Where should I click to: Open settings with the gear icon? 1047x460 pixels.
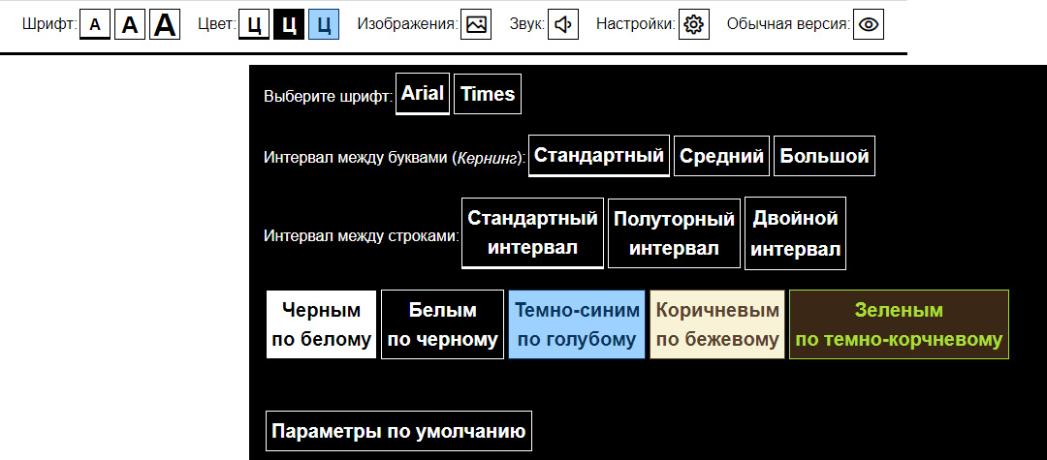[692, 25]
